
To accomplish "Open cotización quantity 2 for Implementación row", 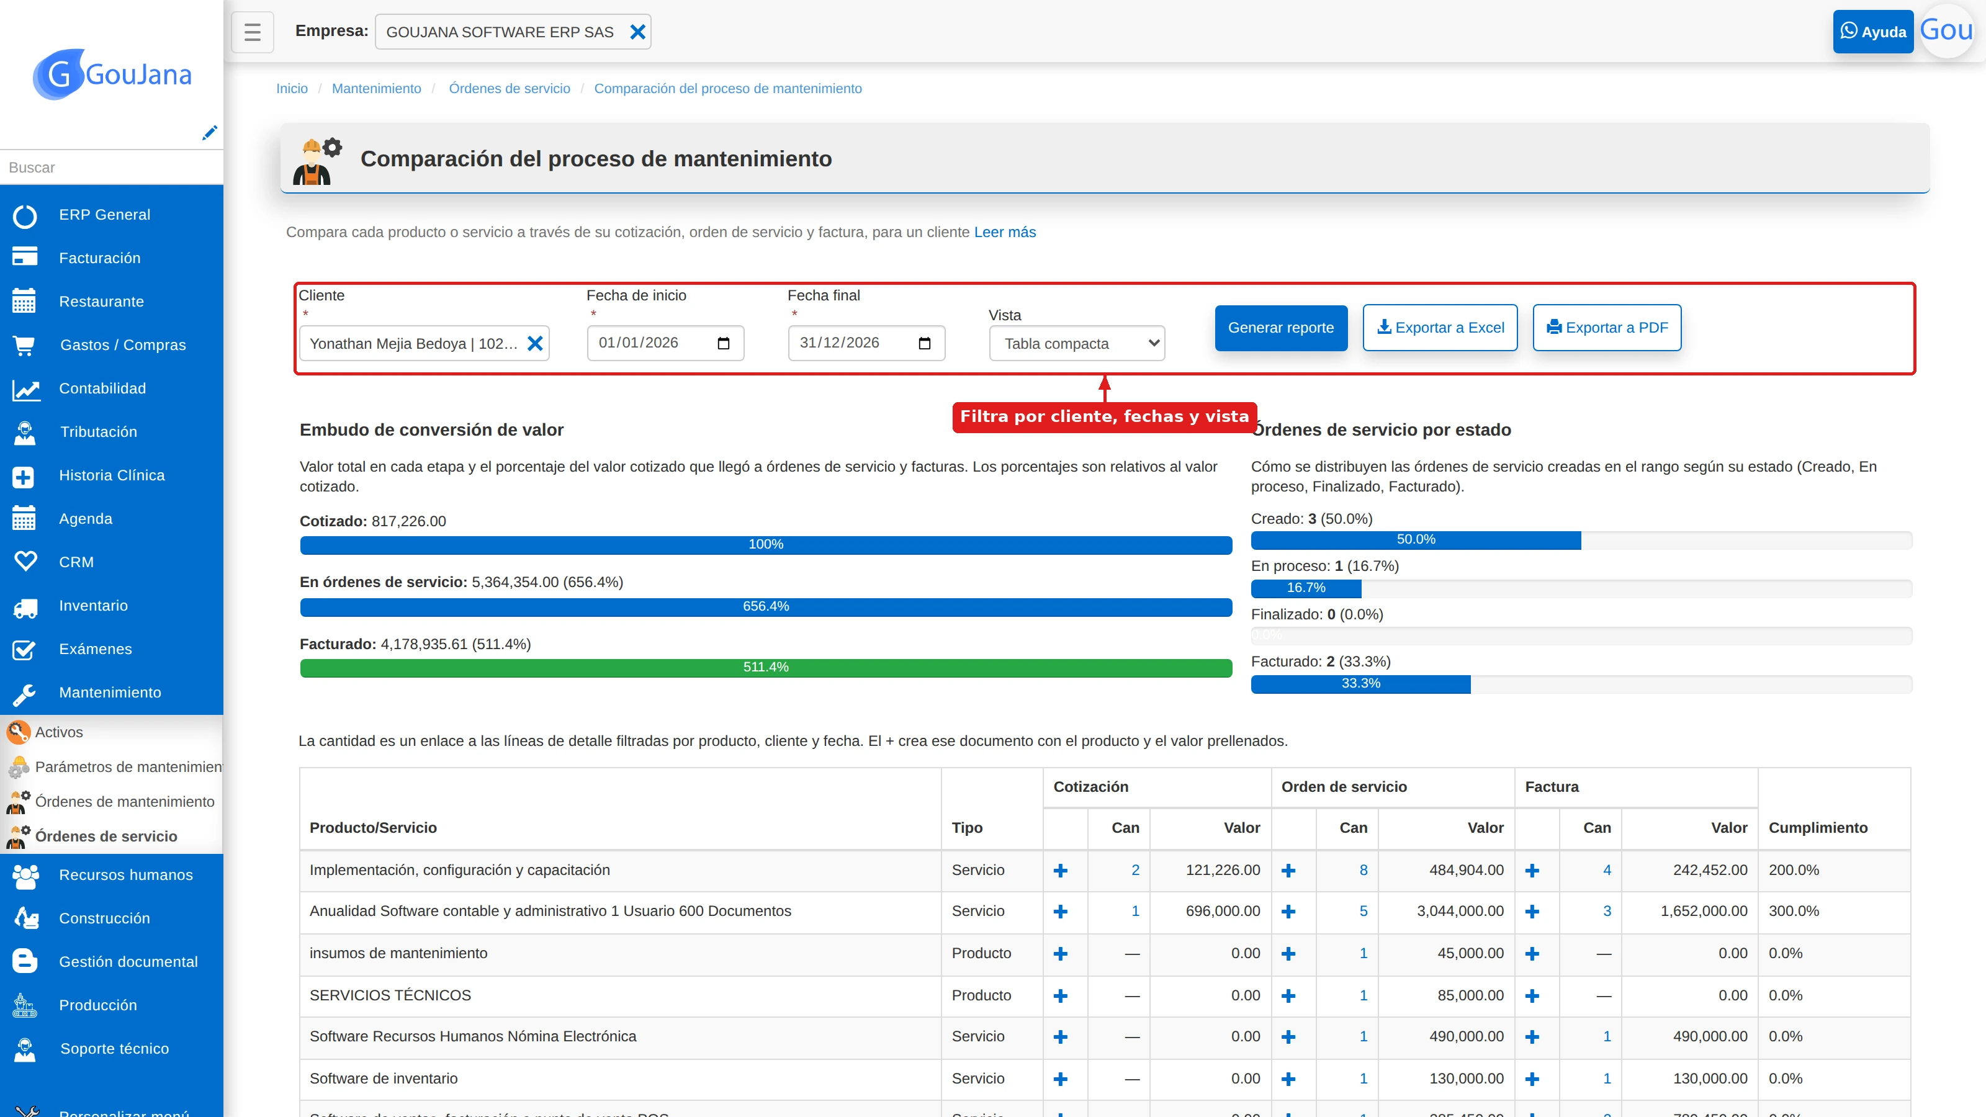I will click(1135, 869).
